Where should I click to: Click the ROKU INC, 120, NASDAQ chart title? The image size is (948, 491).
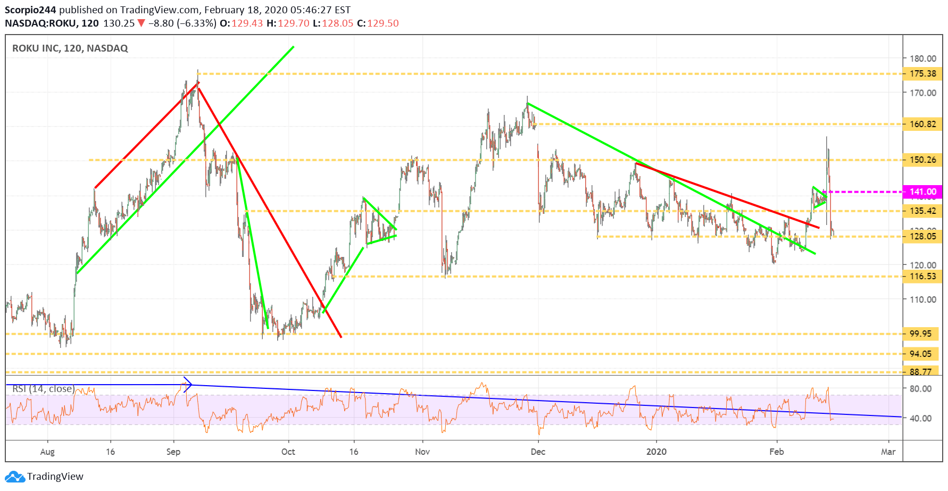(x=70, y=48)
